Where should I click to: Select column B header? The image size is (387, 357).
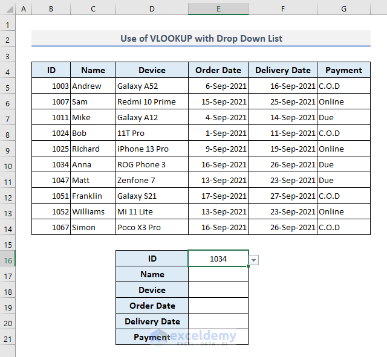51,9
